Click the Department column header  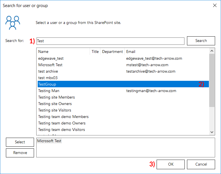click(112, 52)
